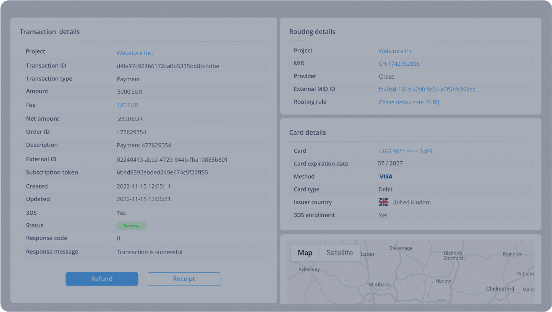Viewport: 552px width, 312px height.
Task: Click the Visa payment method icon
Action: coord(385,176)
